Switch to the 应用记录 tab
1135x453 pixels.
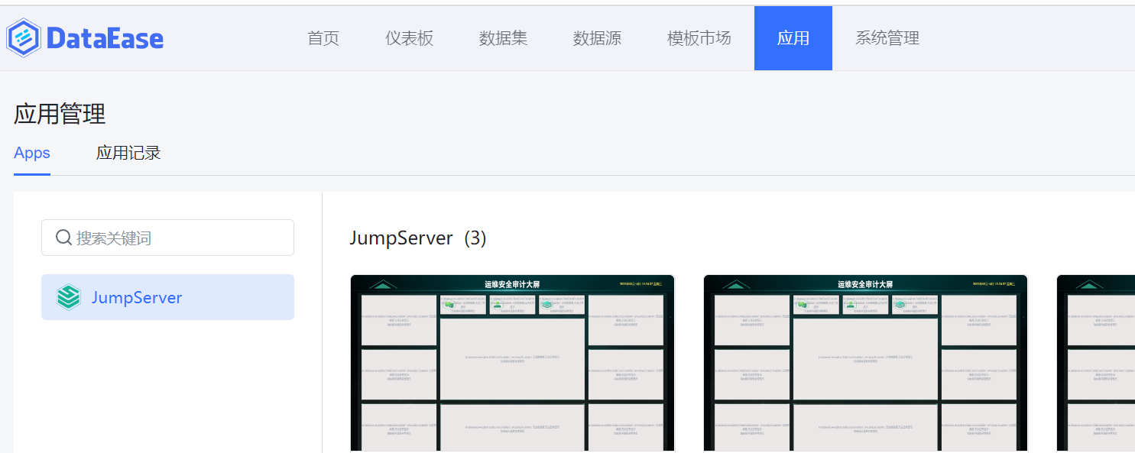[128, 153]
